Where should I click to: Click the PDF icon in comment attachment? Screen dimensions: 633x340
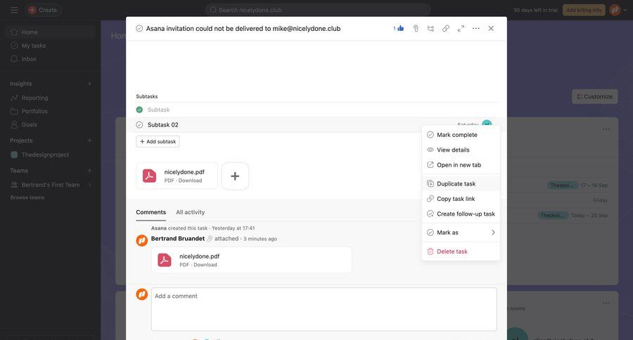(x=165, y=260)
